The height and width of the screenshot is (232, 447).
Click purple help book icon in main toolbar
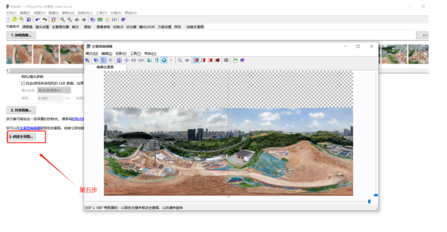coord(123,19)
